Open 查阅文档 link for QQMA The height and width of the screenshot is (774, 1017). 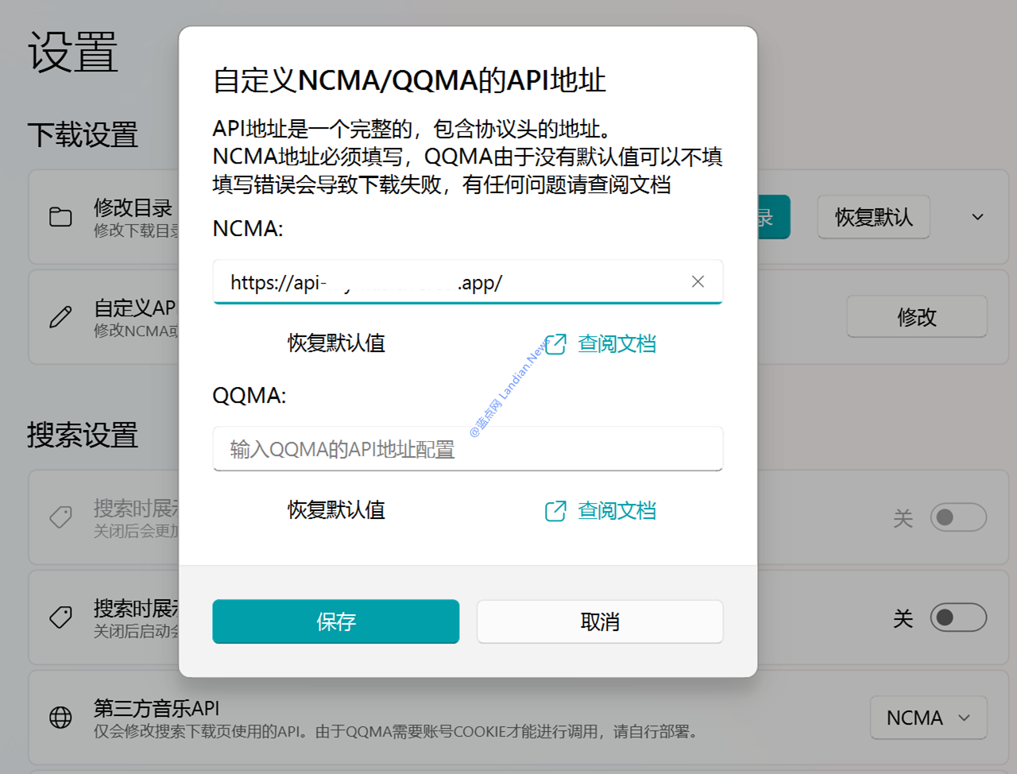click(x=617, y=510)
